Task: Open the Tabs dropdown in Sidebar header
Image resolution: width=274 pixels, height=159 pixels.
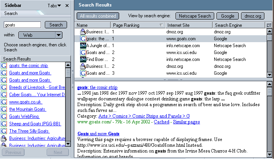Action: coord(54,6)
